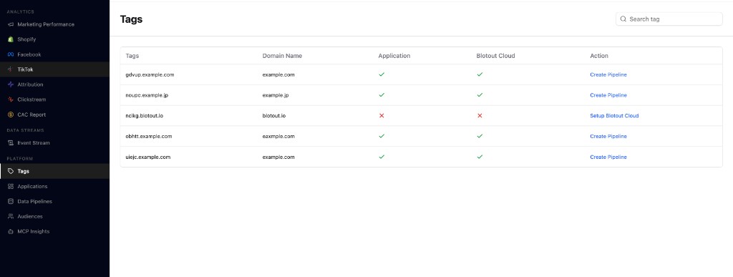Go to Applications page

coord(54,186)
